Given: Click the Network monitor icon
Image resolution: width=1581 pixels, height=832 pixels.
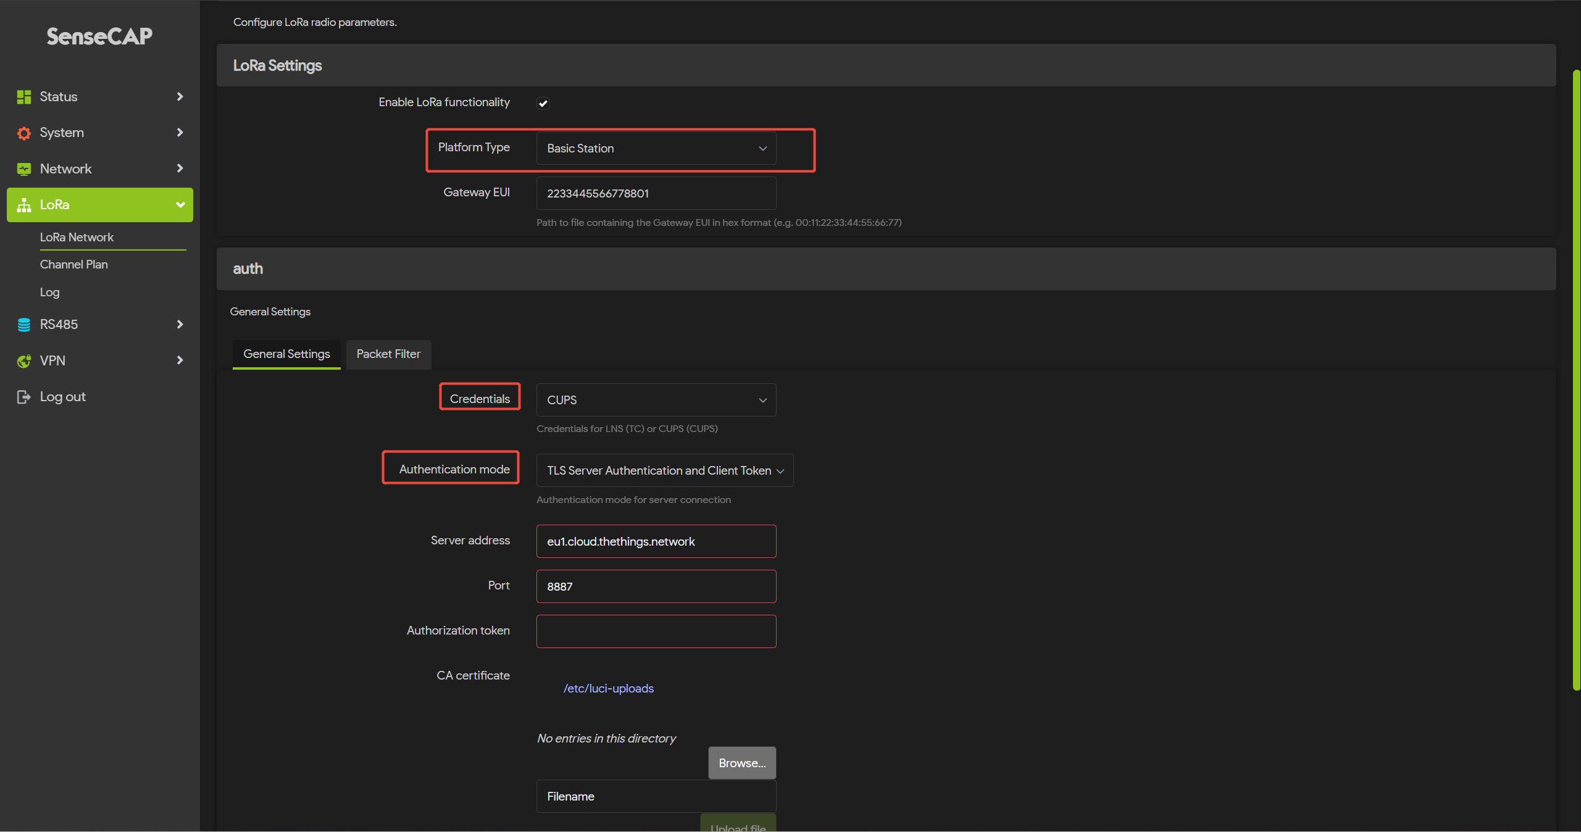Looking at the screenshot, I should pos(24,169).
